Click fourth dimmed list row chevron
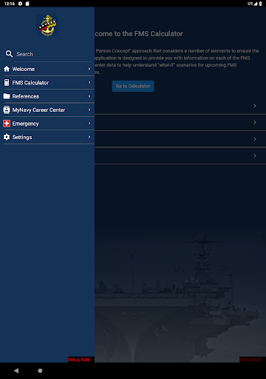Image resolution: width=266 pixels, height=379 pixels. click(x=255, y=155)
